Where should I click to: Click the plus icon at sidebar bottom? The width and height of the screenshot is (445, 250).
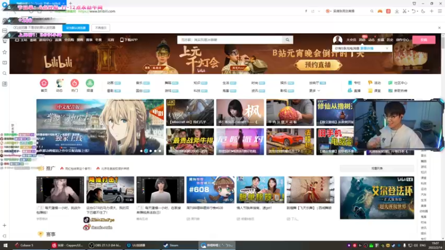coord(4,226)
